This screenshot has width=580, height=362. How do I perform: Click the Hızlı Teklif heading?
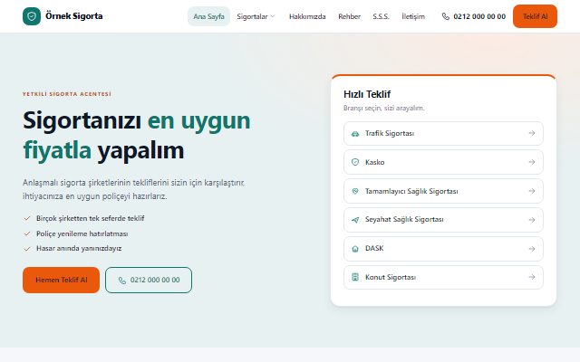(x=367, y=94)
